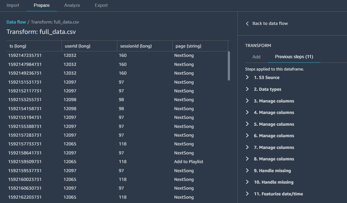347x203 pixels.
Task: Expand step 8. Manage columns
Action: click(247, 159)
